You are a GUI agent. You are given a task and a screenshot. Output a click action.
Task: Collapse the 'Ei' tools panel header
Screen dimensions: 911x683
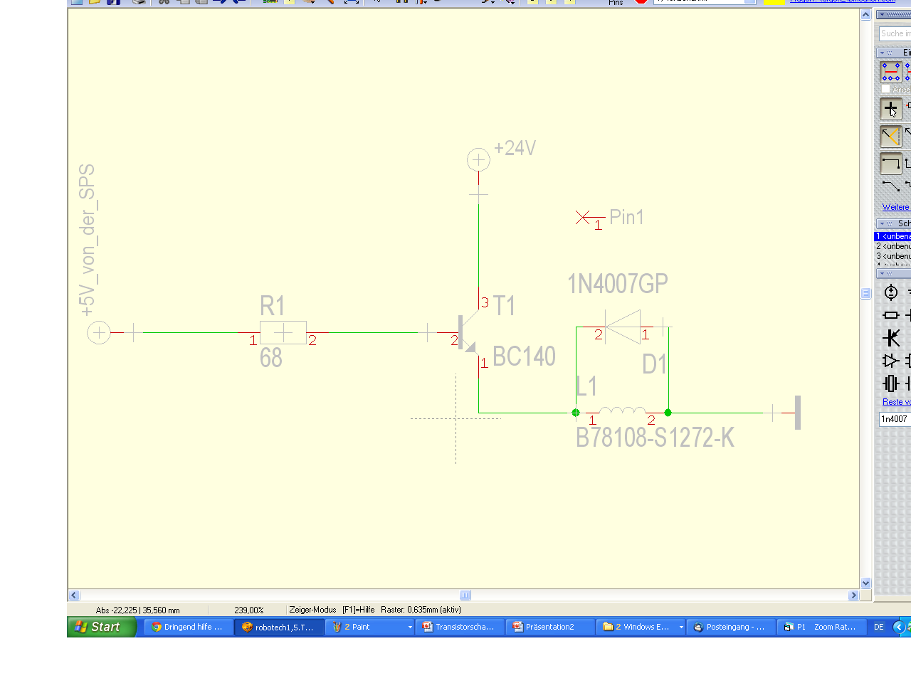coord(883,53)
